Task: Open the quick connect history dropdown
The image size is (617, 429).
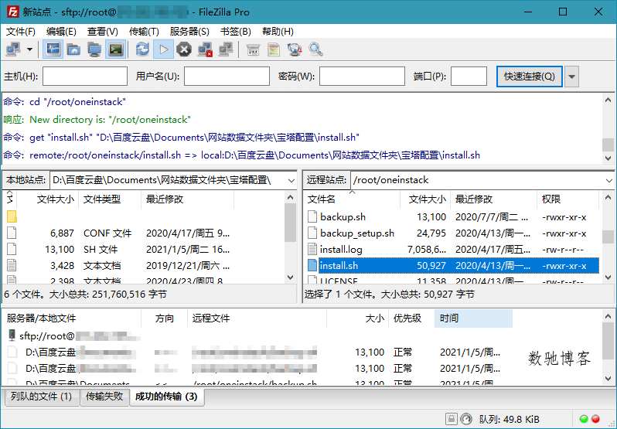Action: click(x=571, y=77)
